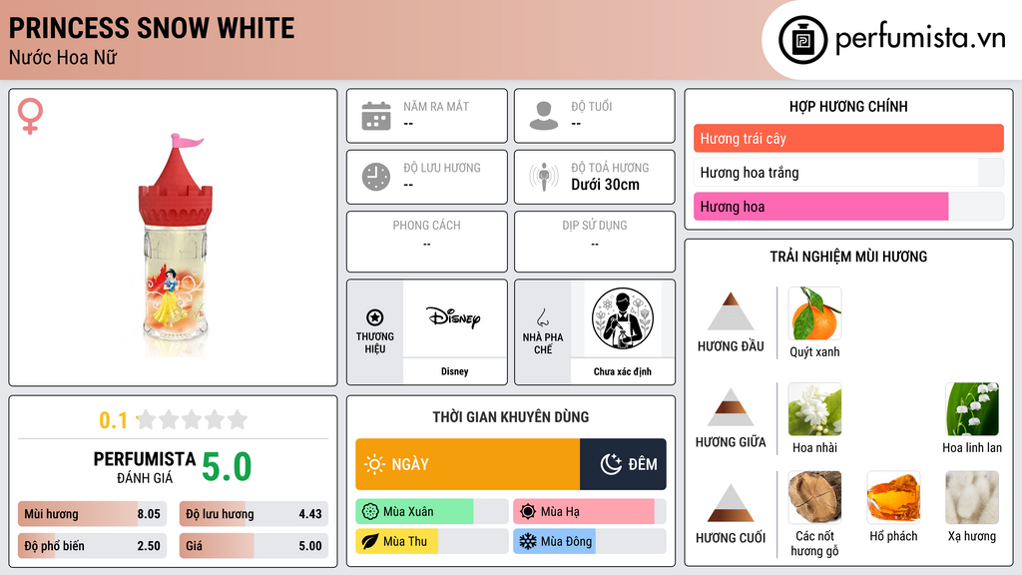The width and height of the screenshot is (1022, 575).
Task: Click the Hương đầu pyramid icon
Action: pyautogui.click(x=731, y=311)
